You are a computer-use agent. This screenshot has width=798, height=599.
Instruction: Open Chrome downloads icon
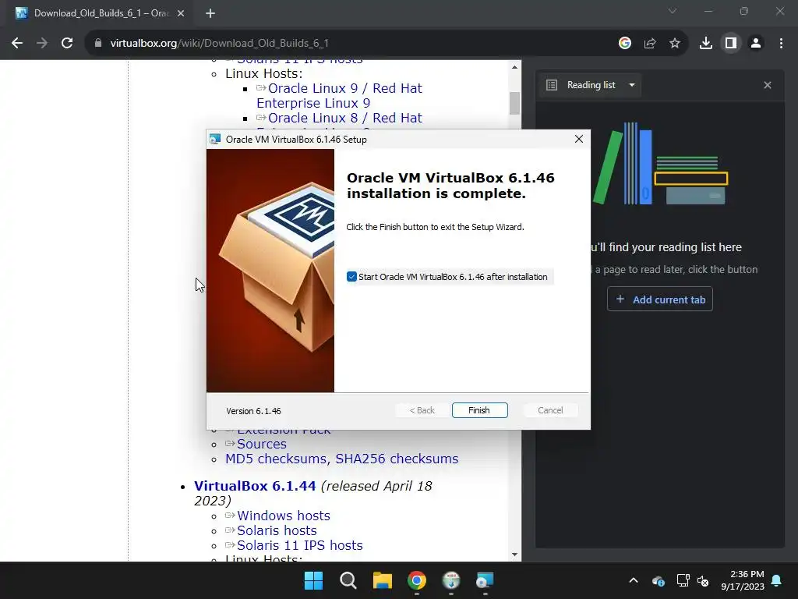(706, 44)
